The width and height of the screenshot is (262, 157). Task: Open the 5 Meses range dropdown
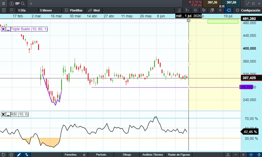tap(50, 10)
